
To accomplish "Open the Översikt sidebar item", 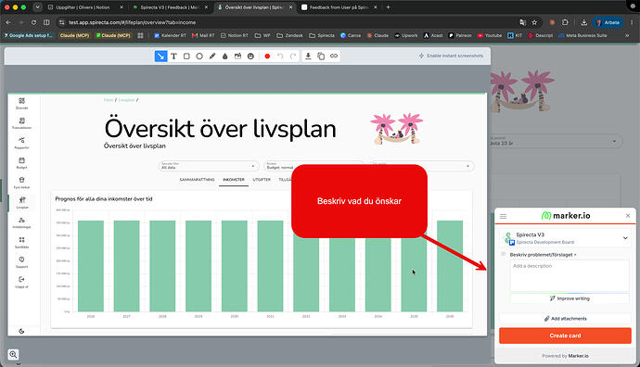I will (x=21, y=104).
